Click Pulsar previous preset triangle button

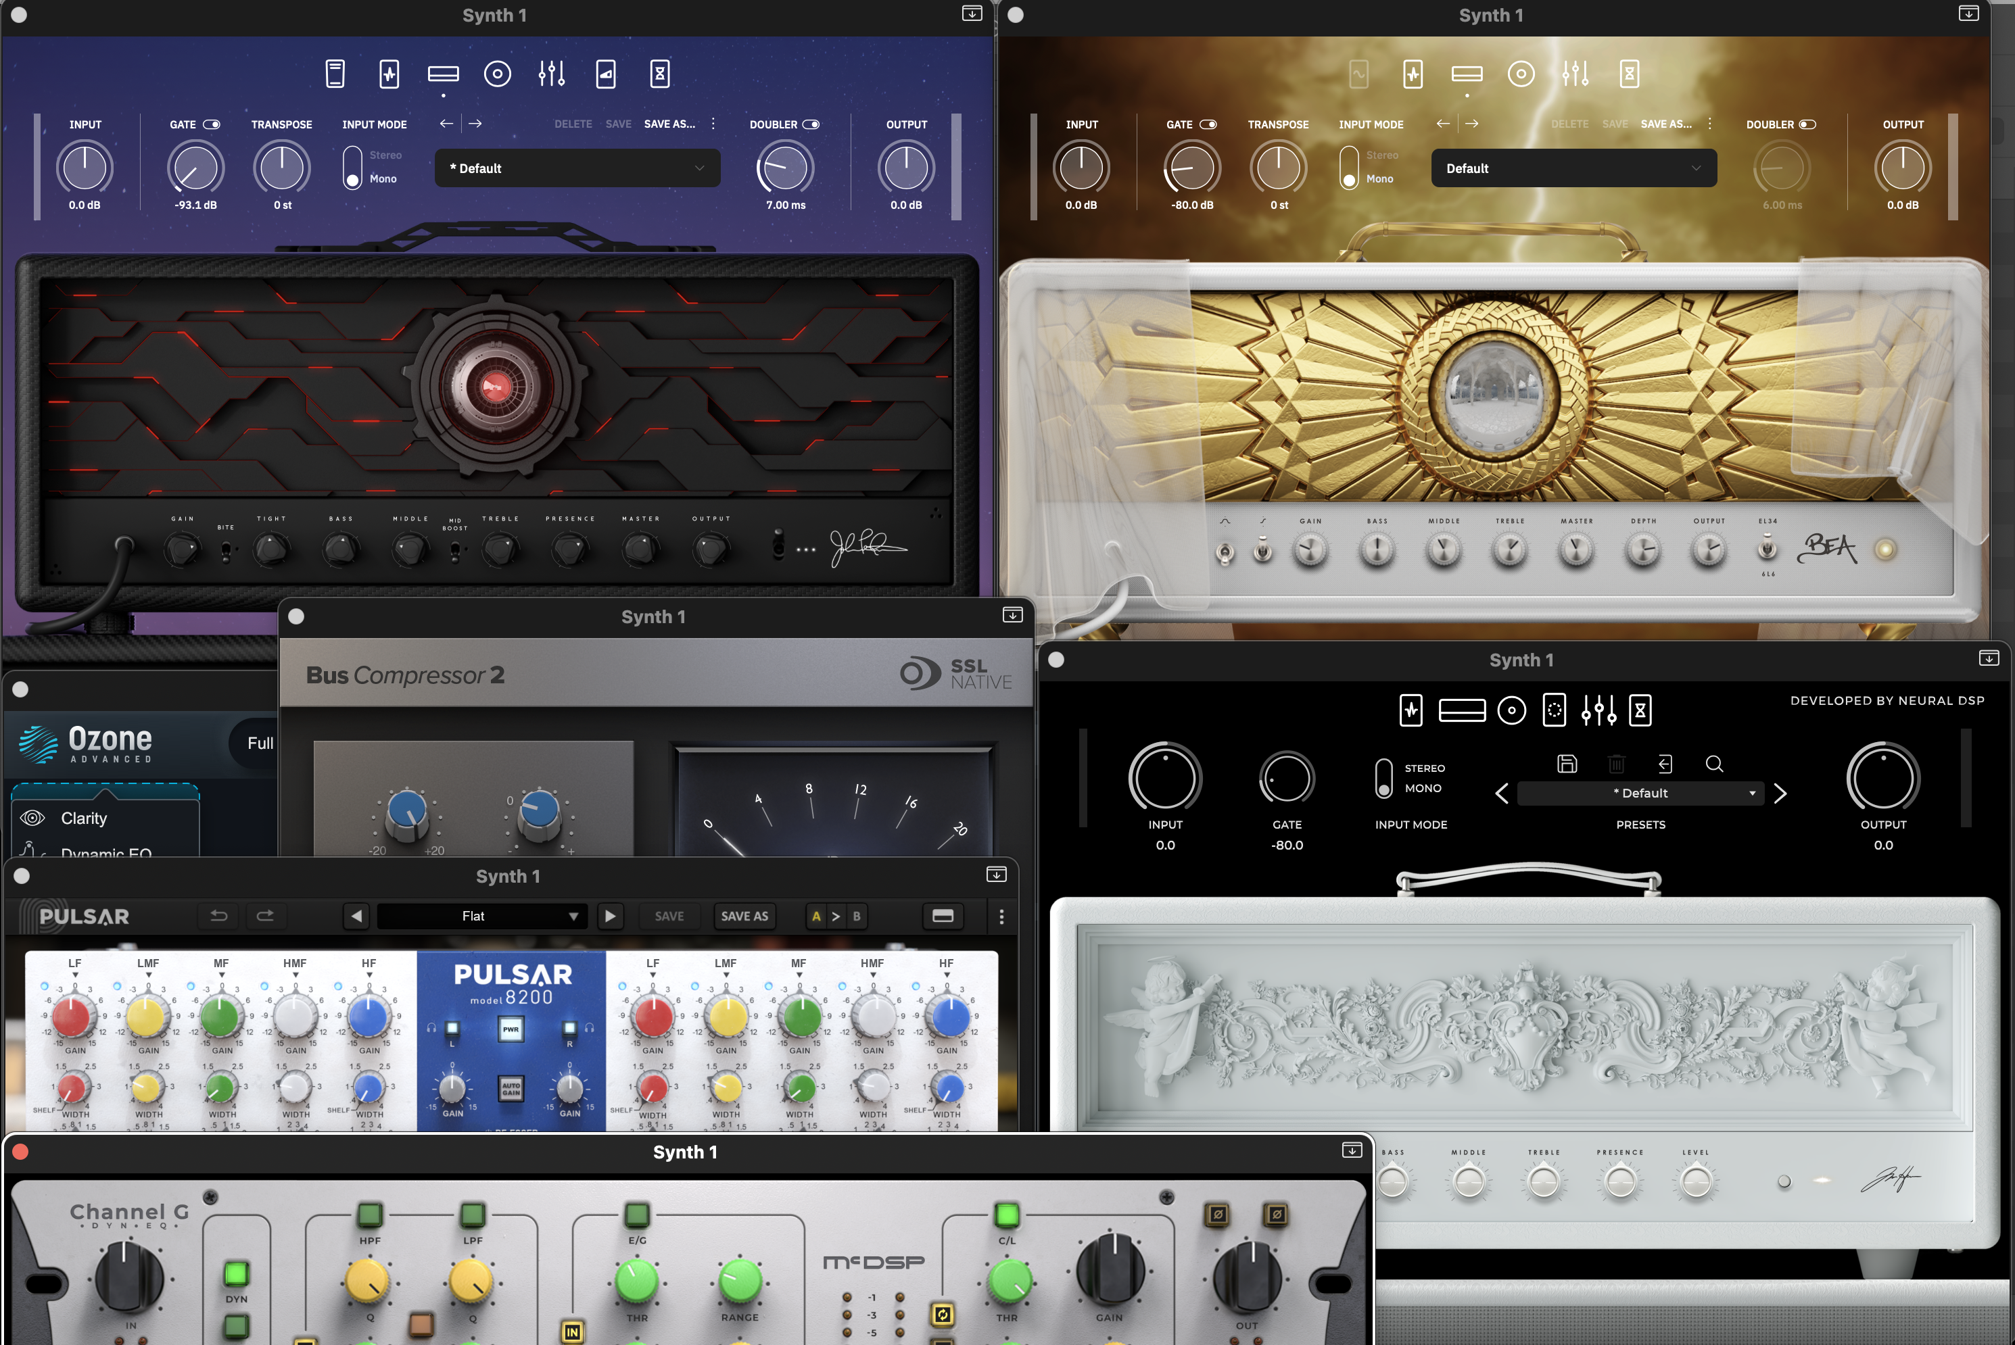(x=356, y=916)
